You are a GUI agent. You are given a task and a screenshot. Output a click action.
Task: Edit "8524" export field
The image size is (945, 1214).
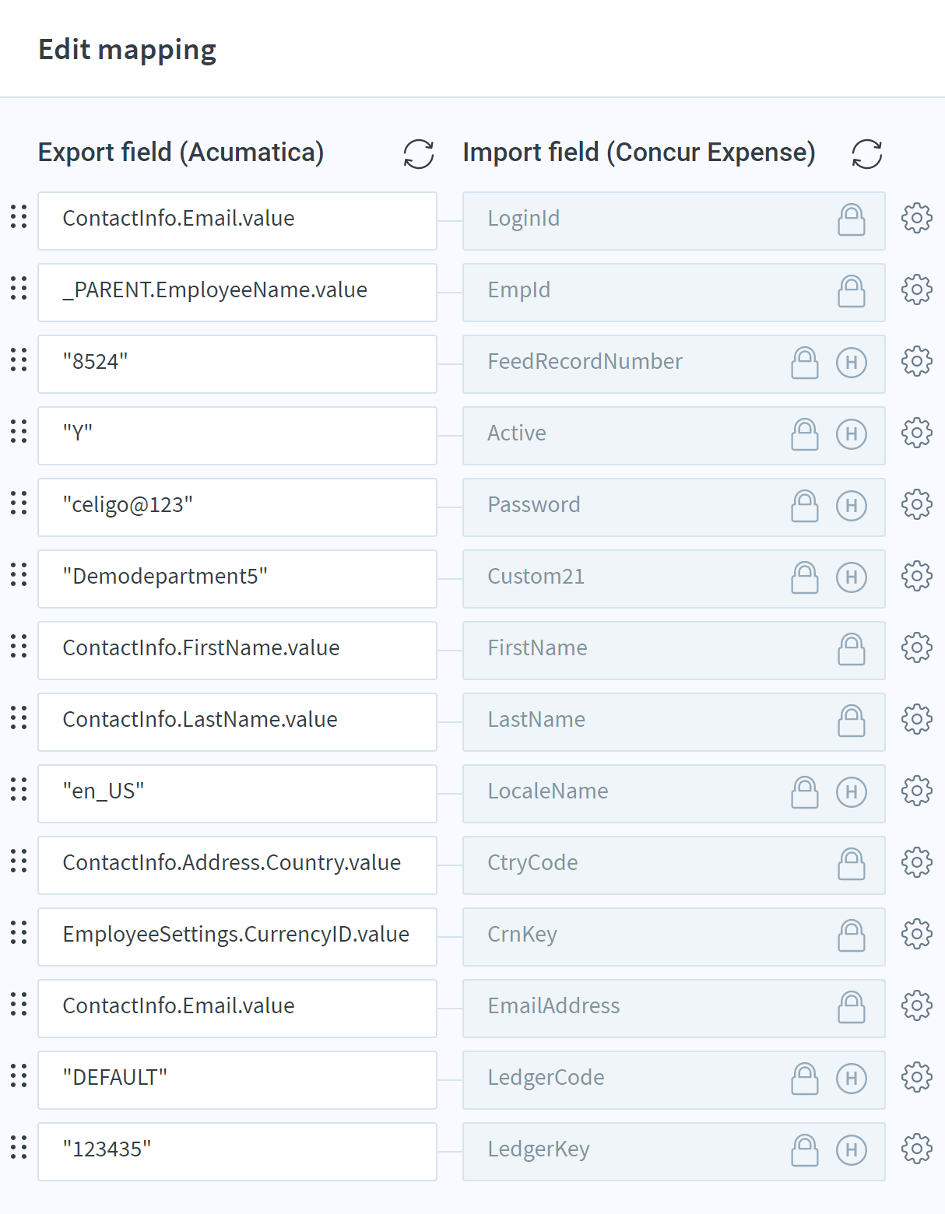coord(237,364)
